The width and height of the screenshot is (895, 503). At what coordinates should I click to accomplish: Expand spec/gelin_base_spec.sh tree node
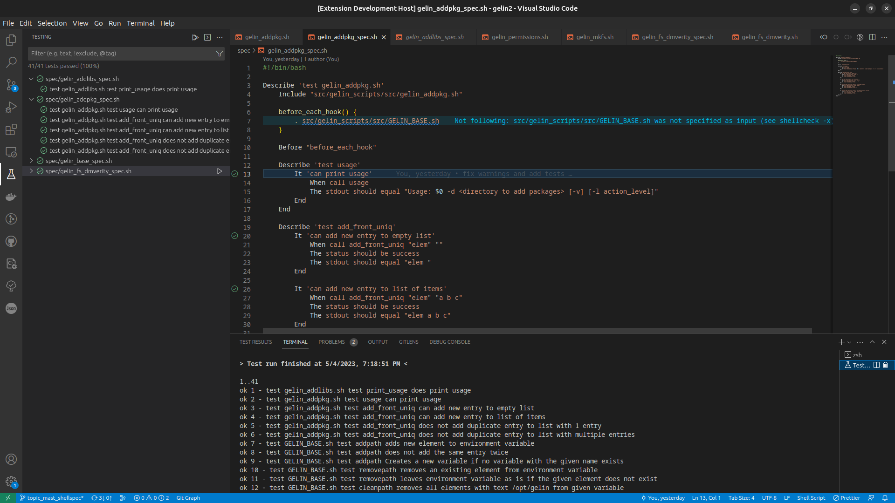(x=31, y=161)
